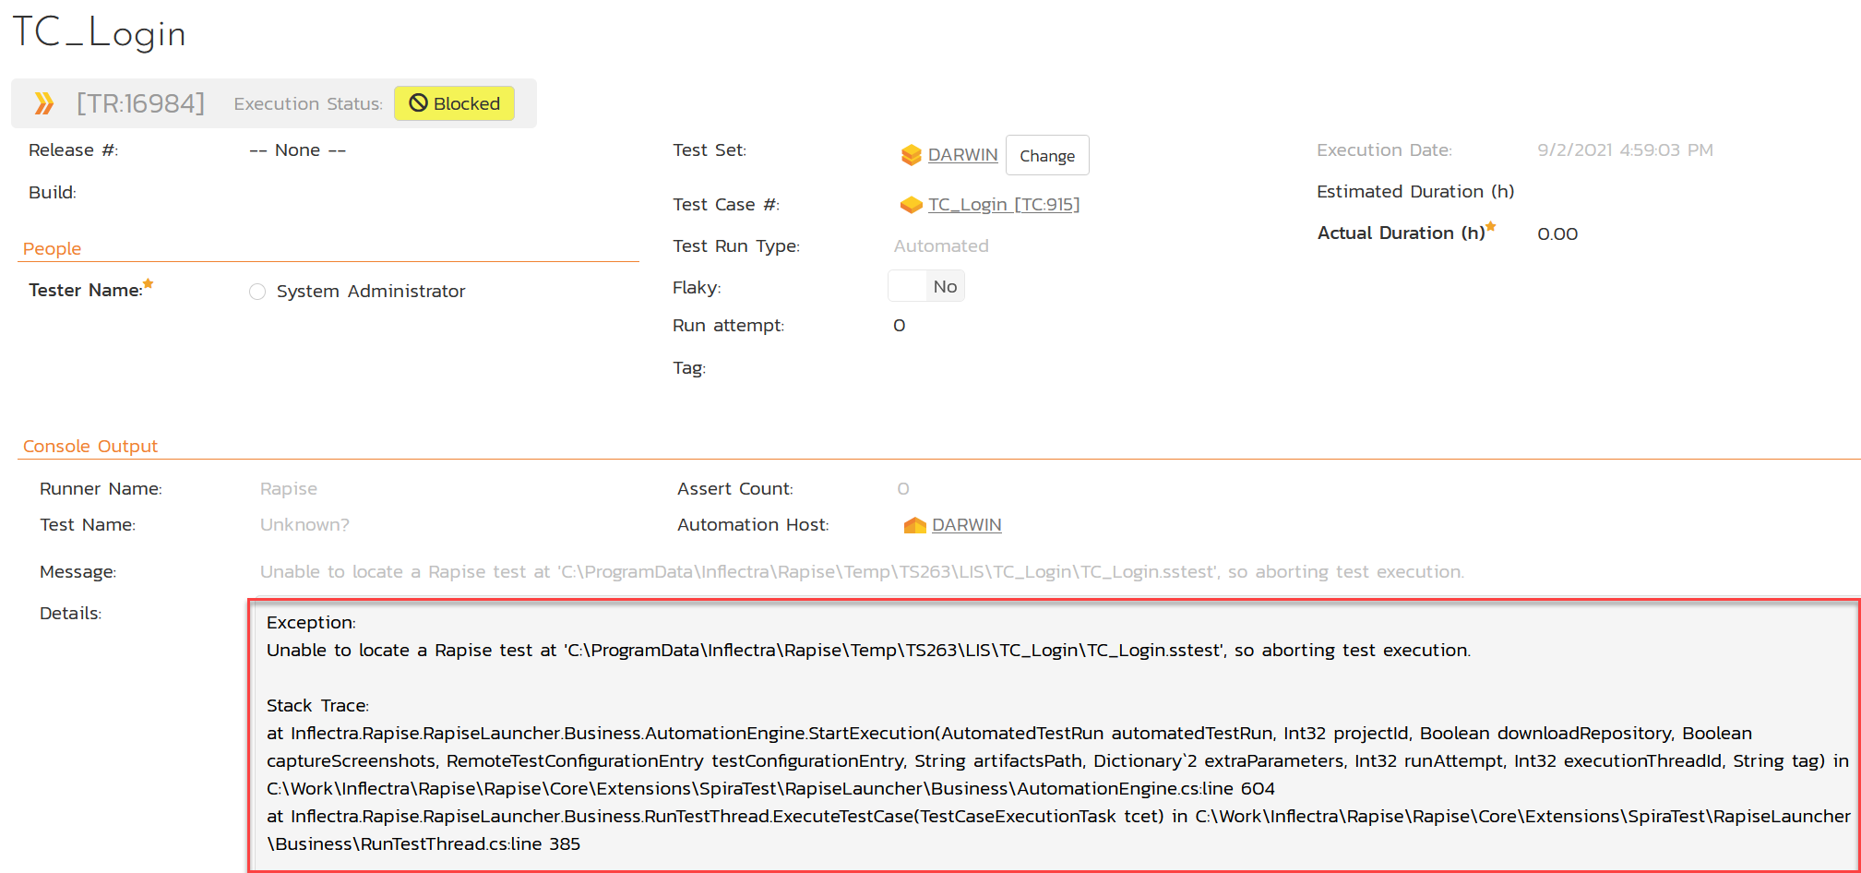Click the Actual Duration value field
The width and height of the screenshot is (1861, 873).
(x=1557, y=234)
